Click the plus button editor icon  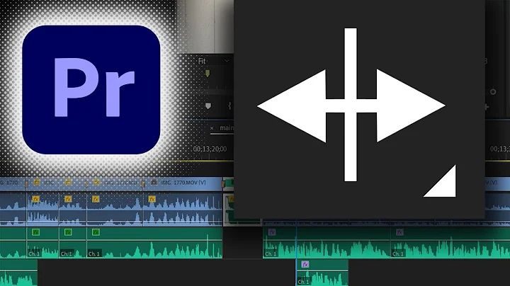coord(487,107)
